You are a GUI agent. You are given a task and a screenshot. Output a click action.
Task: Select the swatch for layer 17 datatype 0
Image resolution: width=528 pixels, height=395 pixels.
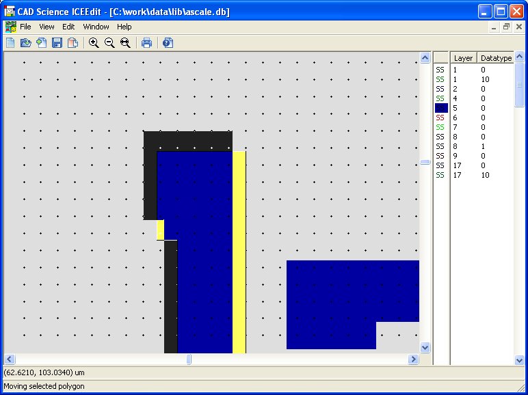pyautogui.click(x=440, y=165)
